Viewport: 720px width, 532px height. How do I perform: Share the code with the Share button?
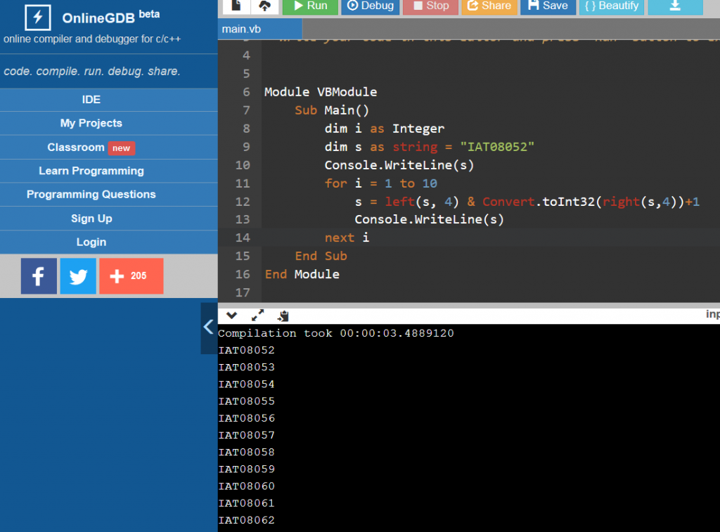(x=489, y=6)
